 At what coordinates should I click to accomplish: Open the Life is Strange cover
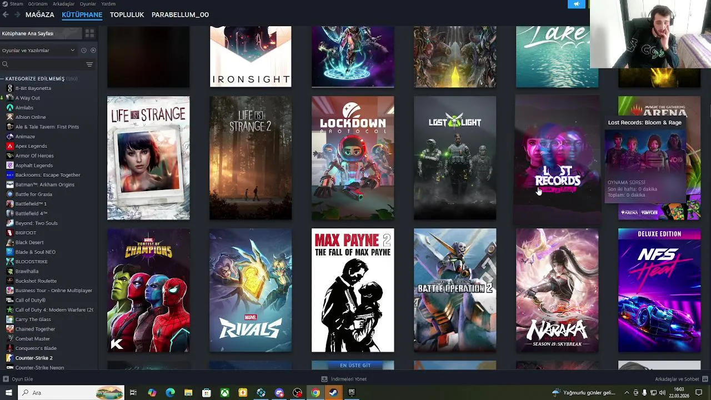pyautogui.click(x=148, y=158)
